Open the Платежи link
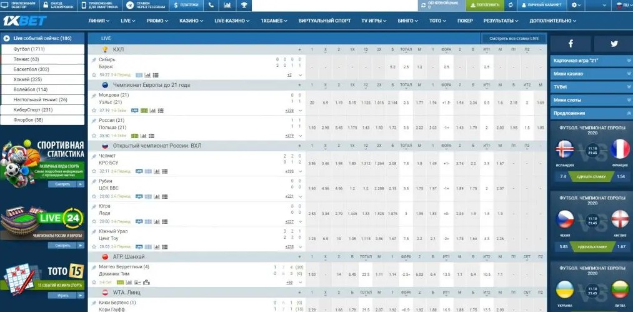The width and height of the screenshot is (633, 312). click(x=186, y=5)
